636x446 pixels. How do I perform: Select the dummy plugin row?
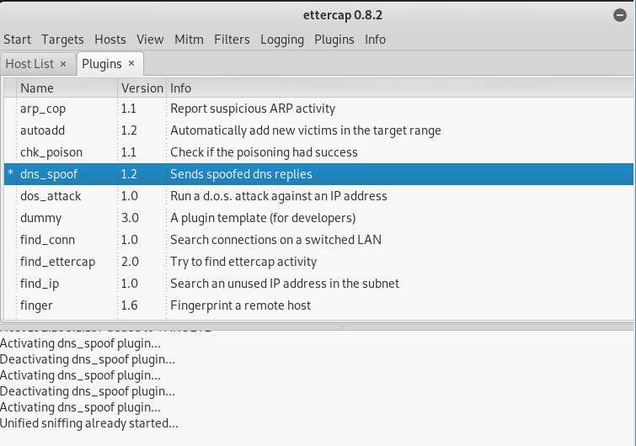click(x=318, y=218)
